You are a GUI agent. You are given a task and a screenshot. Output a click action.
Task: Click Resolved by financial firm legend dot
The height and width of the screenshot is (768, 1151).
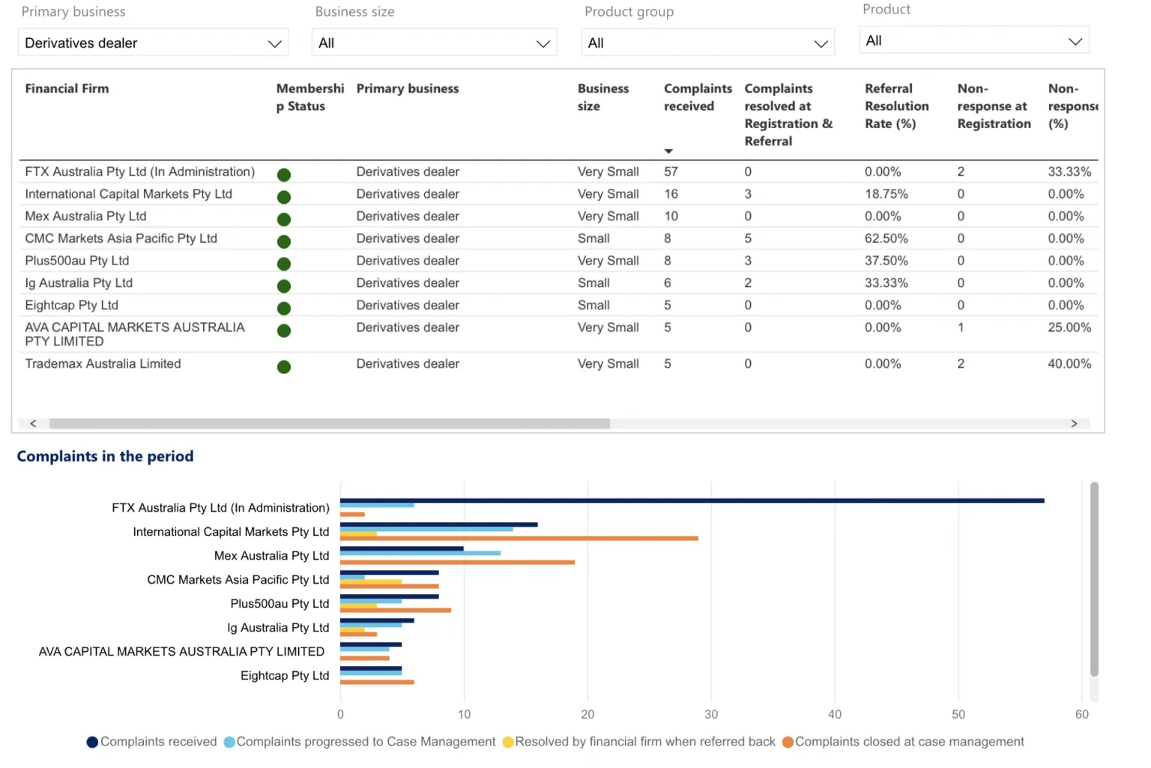508,742
